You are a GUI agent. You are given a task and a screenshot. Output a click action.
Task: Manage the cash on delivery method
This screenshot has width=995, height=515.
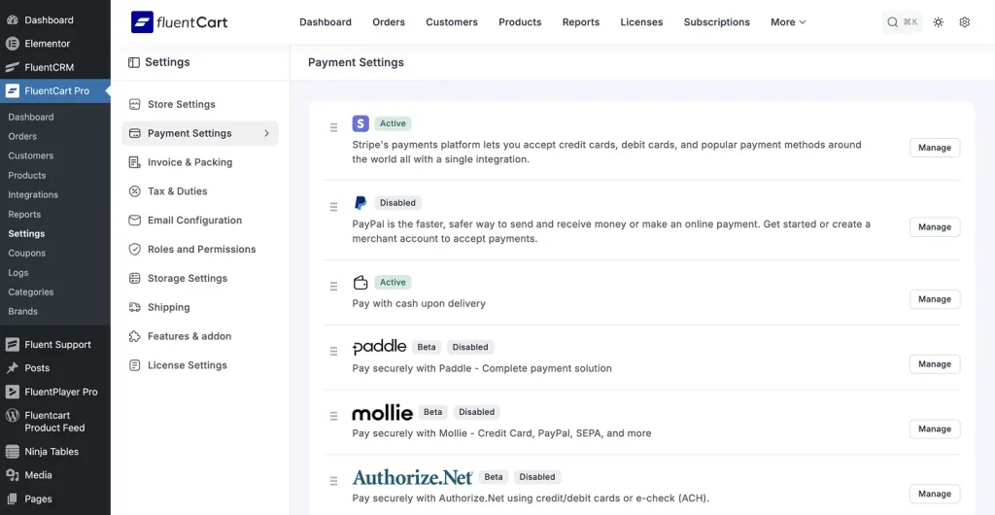click(x=935, y=299)
